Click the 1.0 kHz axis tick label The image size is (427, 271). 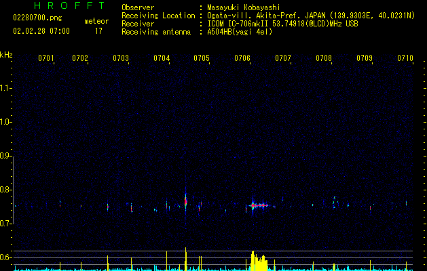click(x=5, y=122)
